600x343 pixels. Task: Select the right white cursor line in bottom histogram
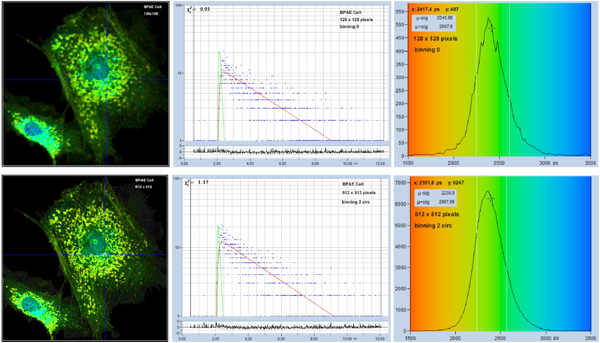tap(506, 254)
